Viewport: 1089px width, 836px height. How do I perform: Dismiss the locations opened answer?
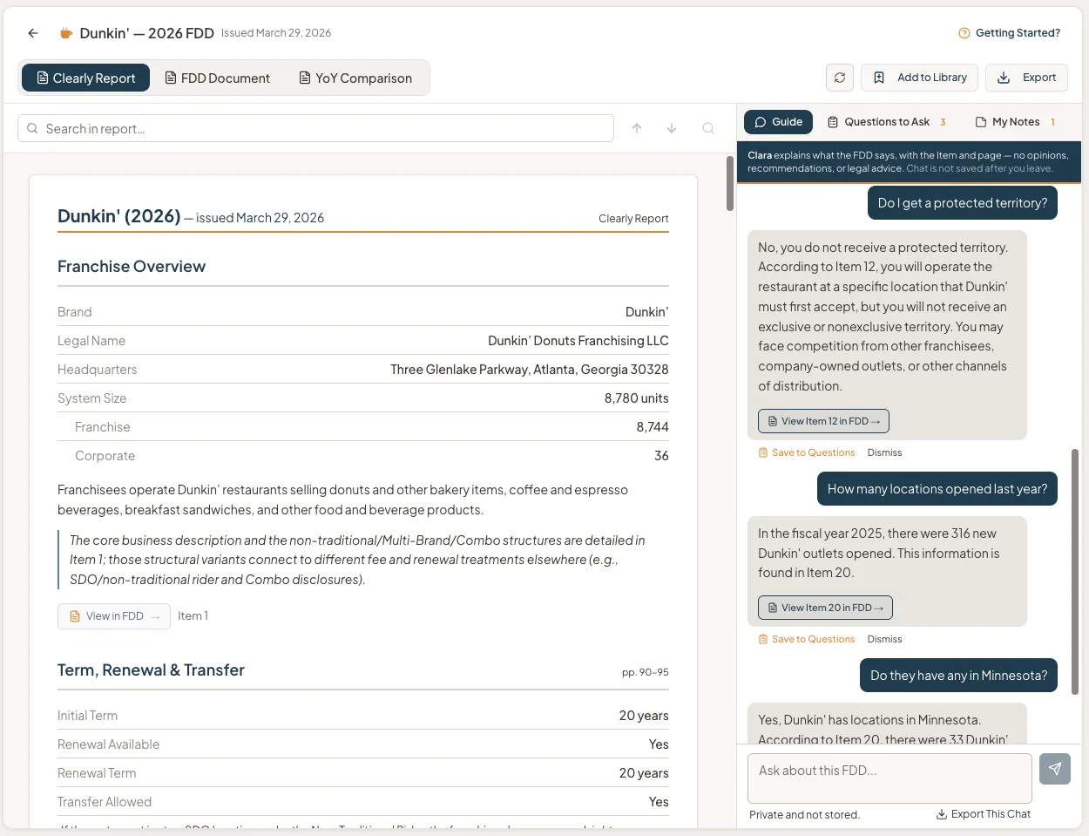click(884, 639)
